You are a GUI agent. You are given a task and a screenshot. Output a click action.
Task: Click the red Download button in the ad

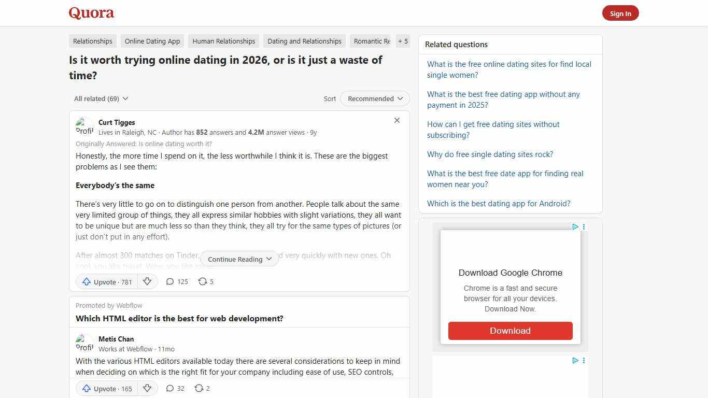(510, 331)
